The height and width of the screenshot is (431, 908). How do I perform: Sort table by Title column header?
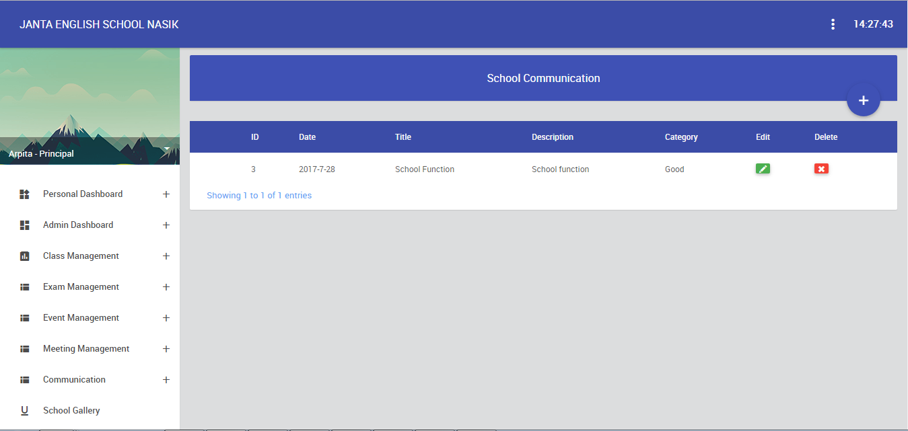pos(403,137)
